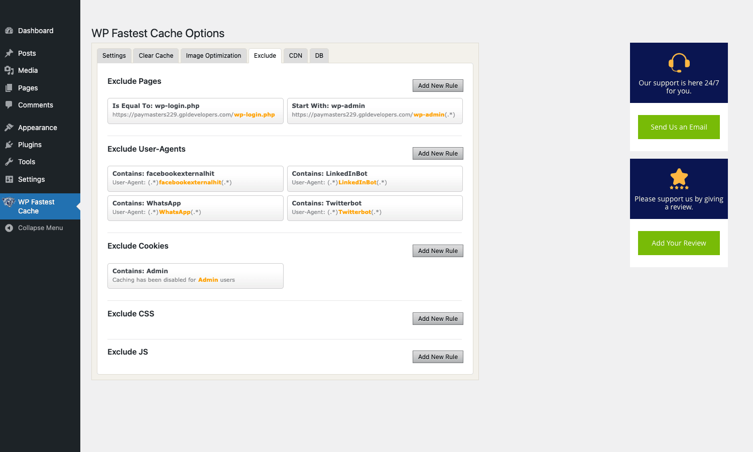Open the Twitterbot user-agent rule
Image resolution: width=753 pixels, height=452 pixels.
coord(375,208)
